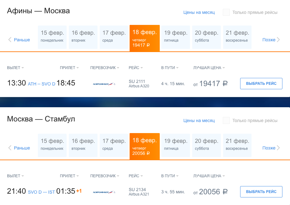The height and width of the screenshot is (205, 290).
Task: Sort Москва — Стамбул flights by В пути
Action: [170, 176]
